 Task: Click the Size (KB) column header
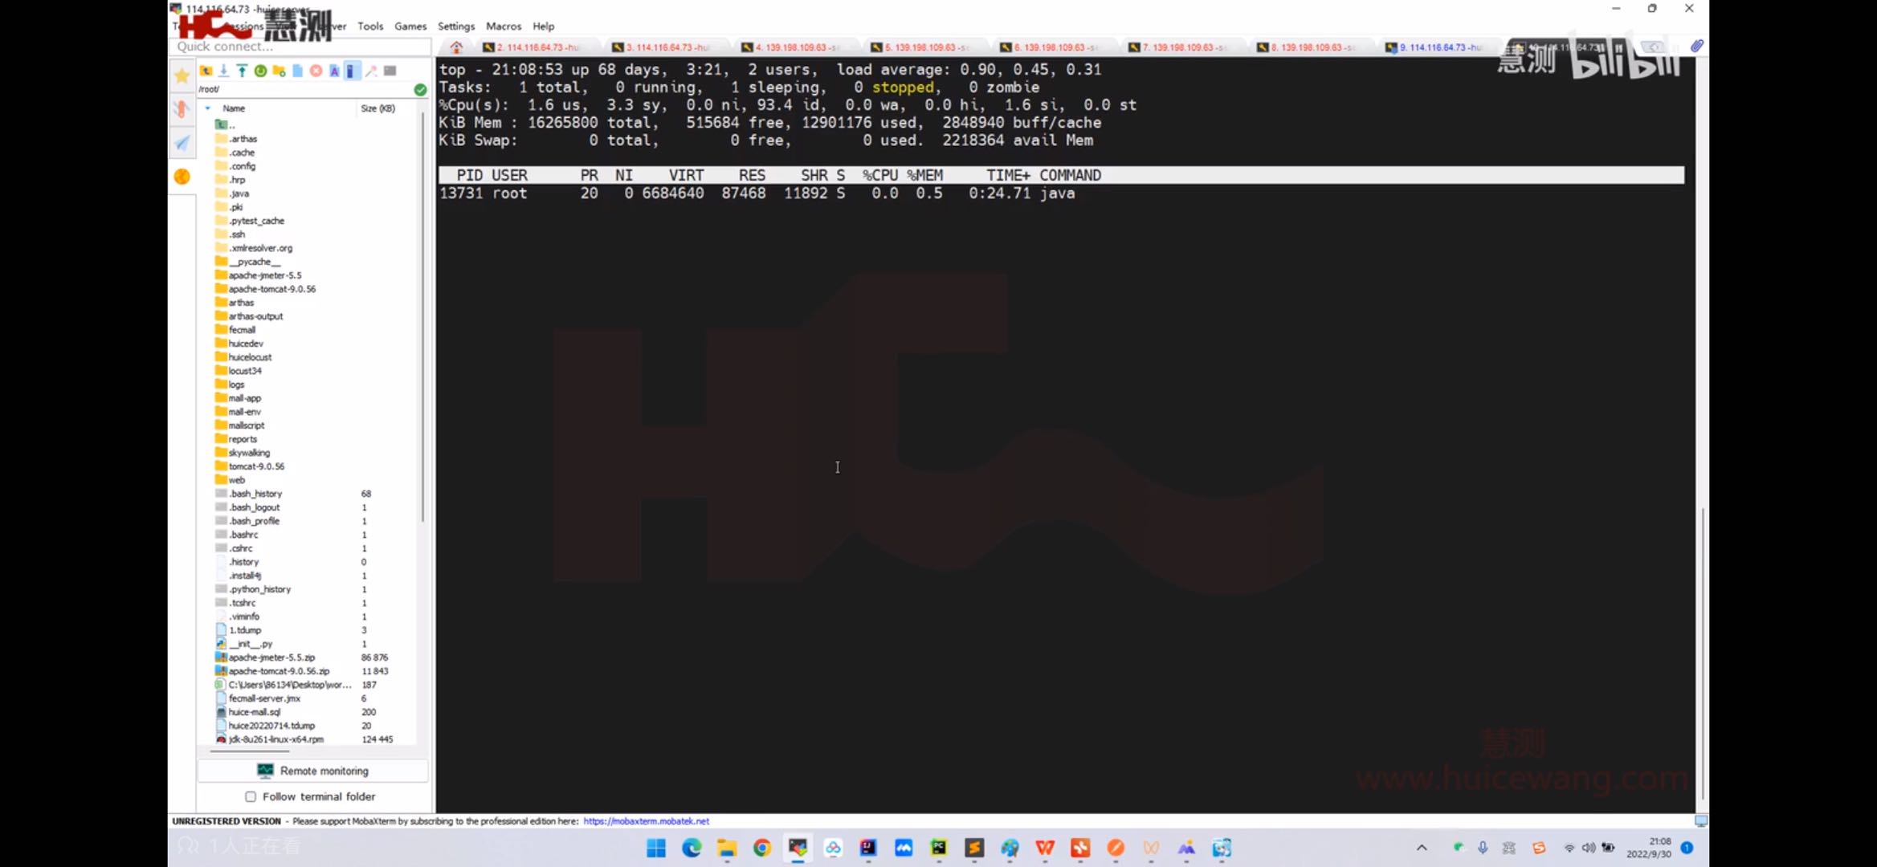[x=377, y=108]
